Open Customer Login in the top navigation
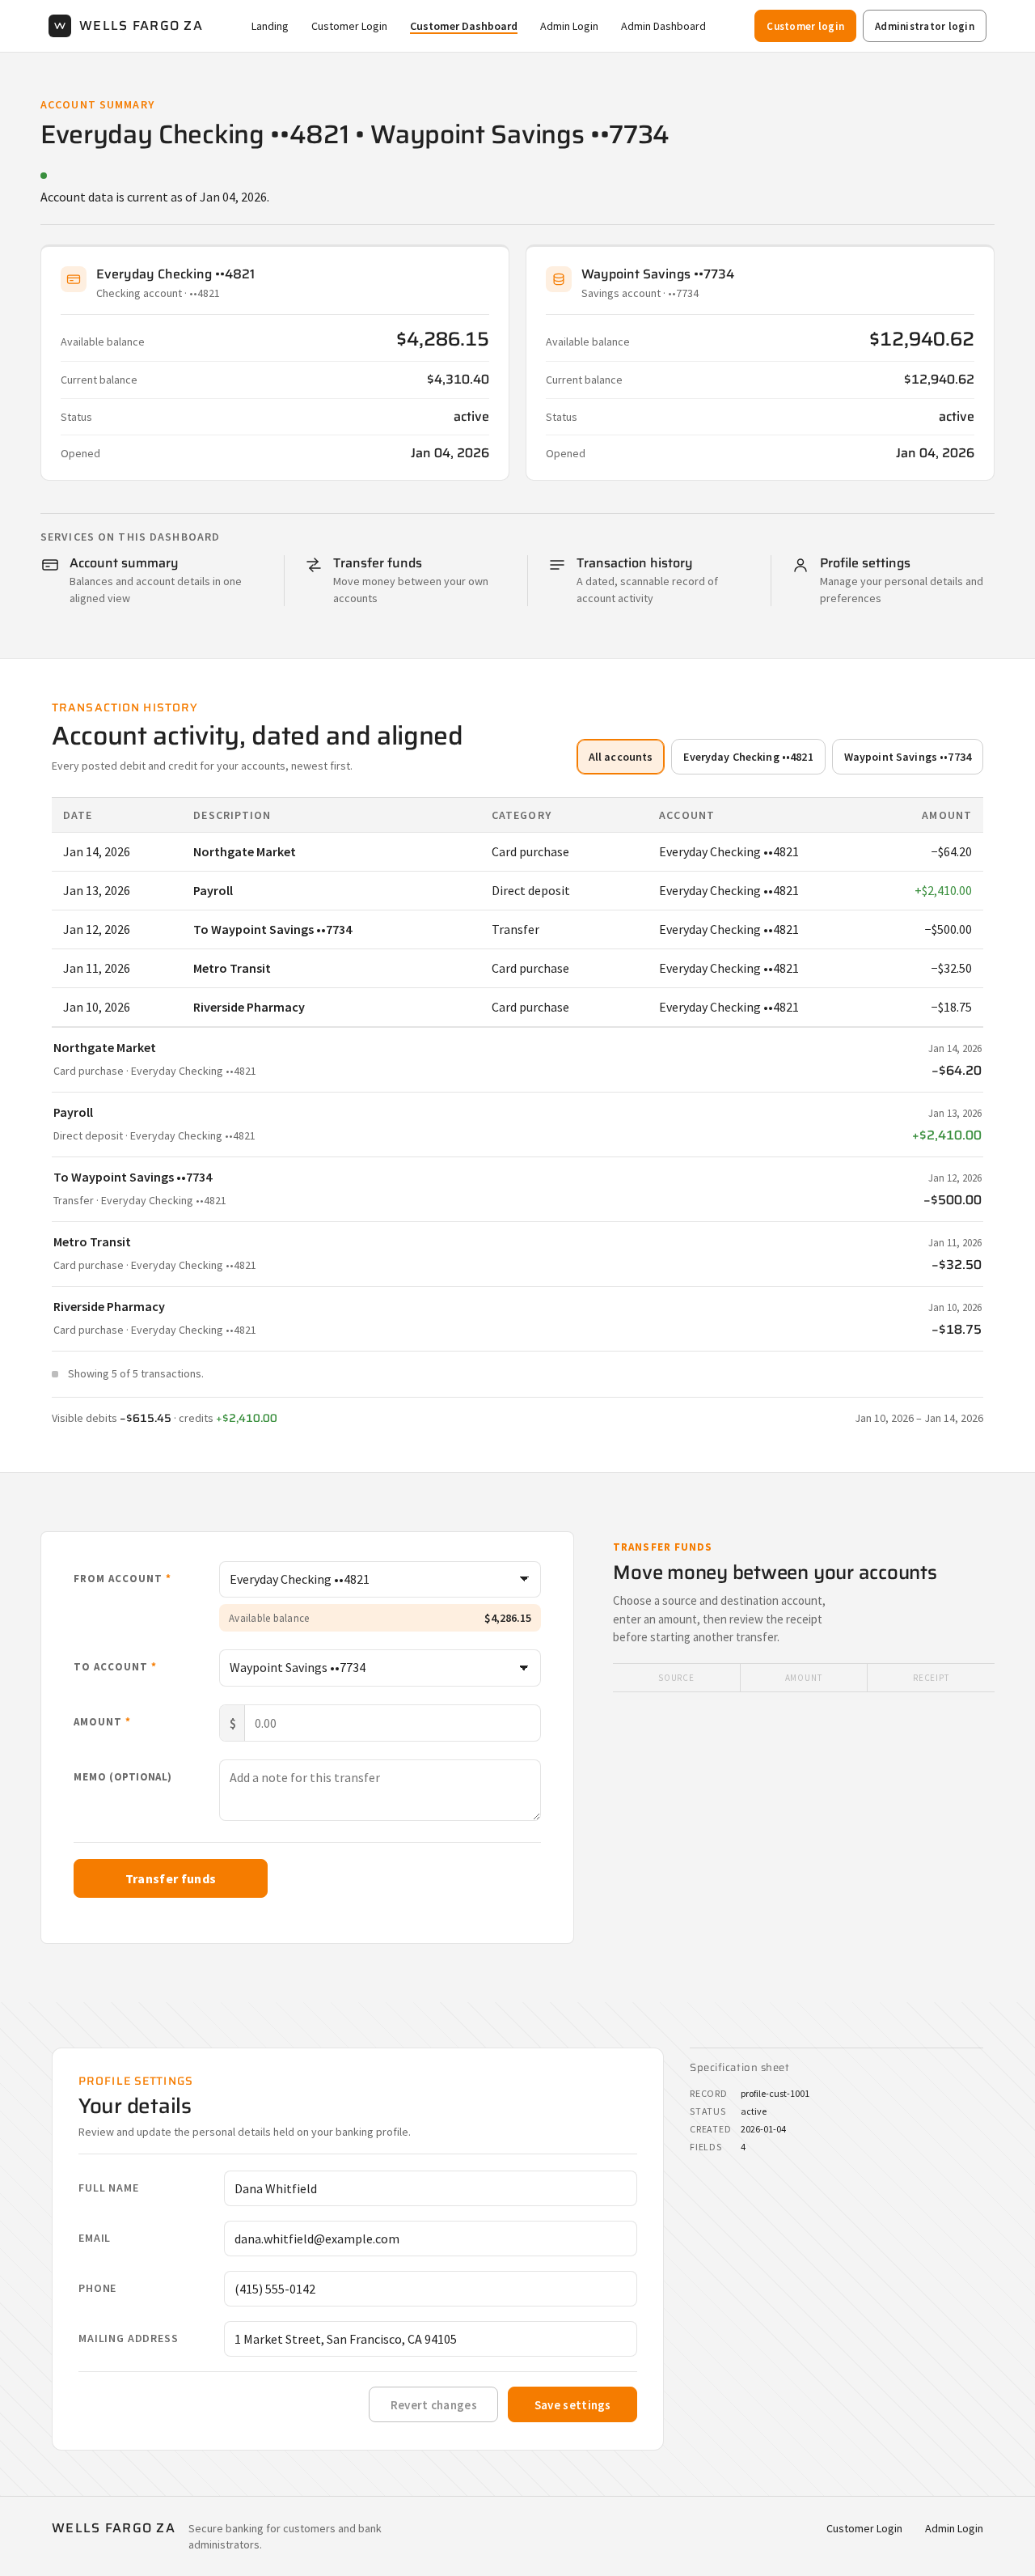 349,26
